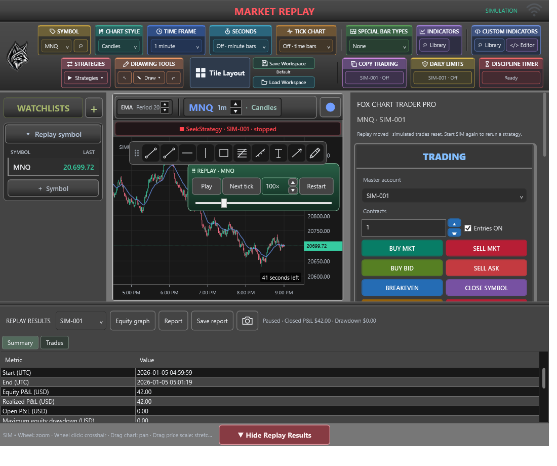Toggle the Entries ON checkbox
The height and width of the screenshot is (466, 557).
(468, 228)
